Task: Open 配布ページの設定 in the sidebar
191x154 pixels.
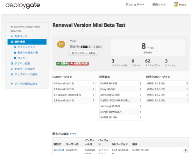Action: [25, 69]
